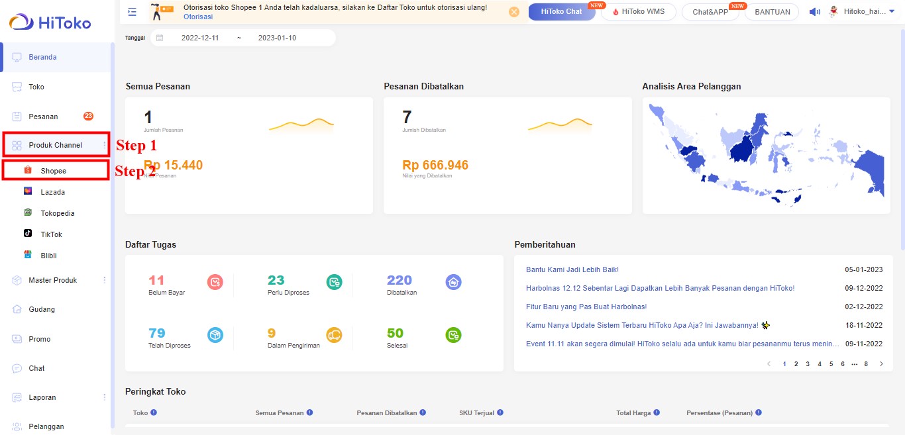The width and height of the screenshot is (905, 435).
Task: Set the start date 2022-12-11
Action: 200,38
